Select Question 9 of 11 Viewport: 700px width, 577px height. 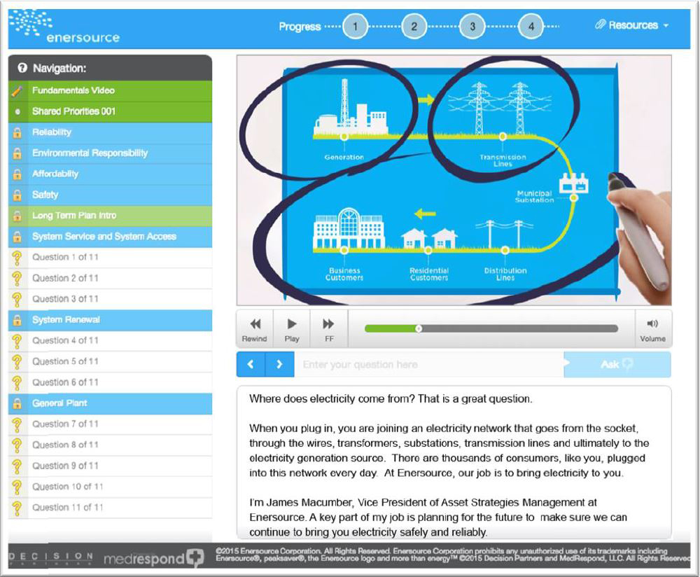tap(111, 466)
